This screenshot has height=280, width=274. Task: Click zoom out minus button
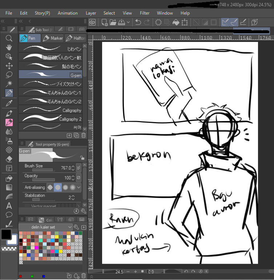[128, 271]
